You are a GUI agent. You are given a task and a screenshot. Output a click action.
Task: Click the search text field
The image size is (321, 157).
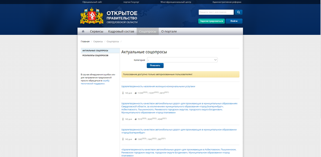point(216,12)
